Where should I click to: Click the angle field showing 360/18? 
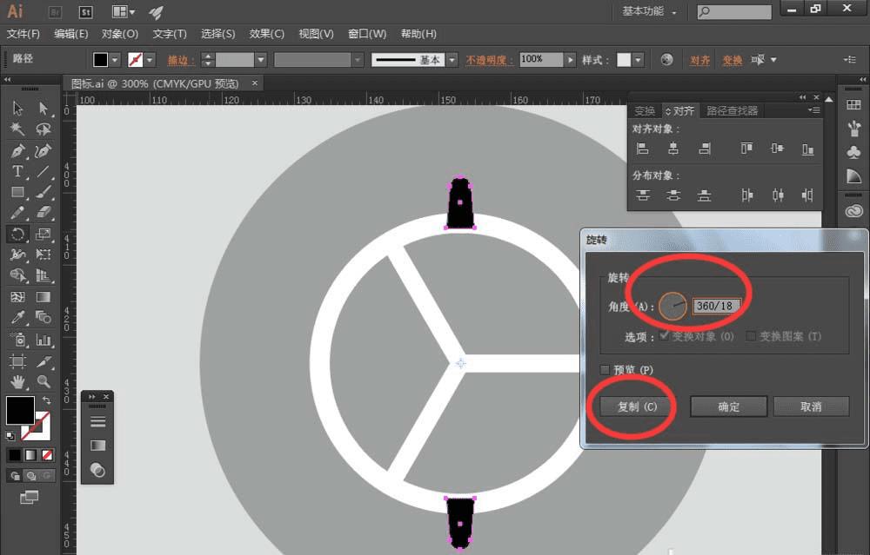click(714, 306)
